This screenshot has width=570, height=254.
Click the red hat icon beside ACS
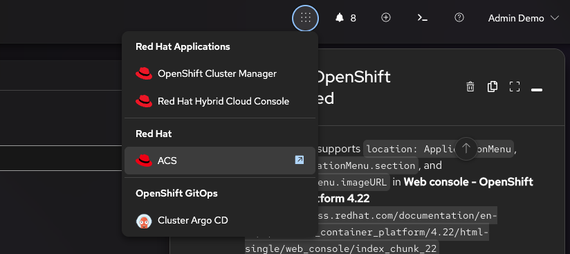pos(144,161)
